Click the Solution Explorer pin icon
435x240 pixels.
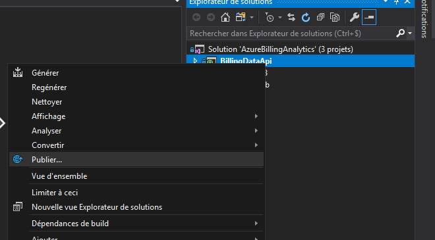(396, 2)
